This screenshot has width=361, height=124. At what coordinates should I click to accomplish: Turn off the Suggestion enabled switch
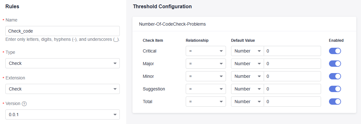click(x=335, y=89)
